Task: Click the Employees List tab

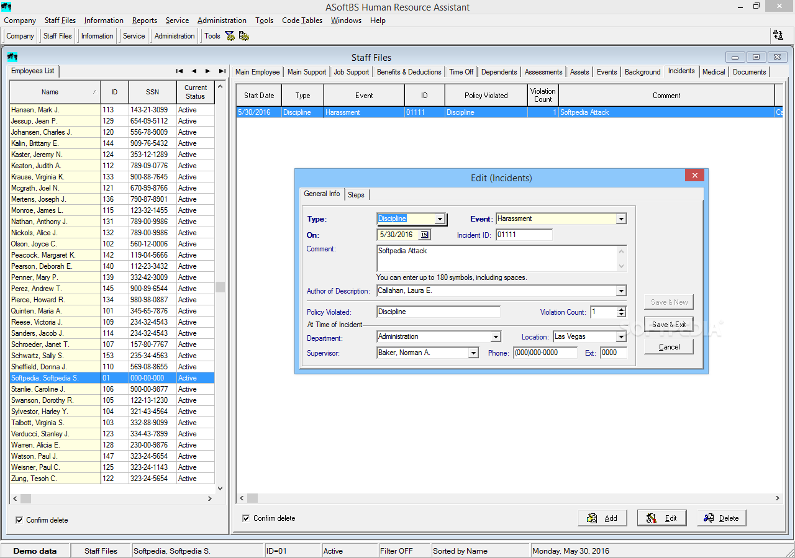Action: pyautogui.click(x=32, y=71)
